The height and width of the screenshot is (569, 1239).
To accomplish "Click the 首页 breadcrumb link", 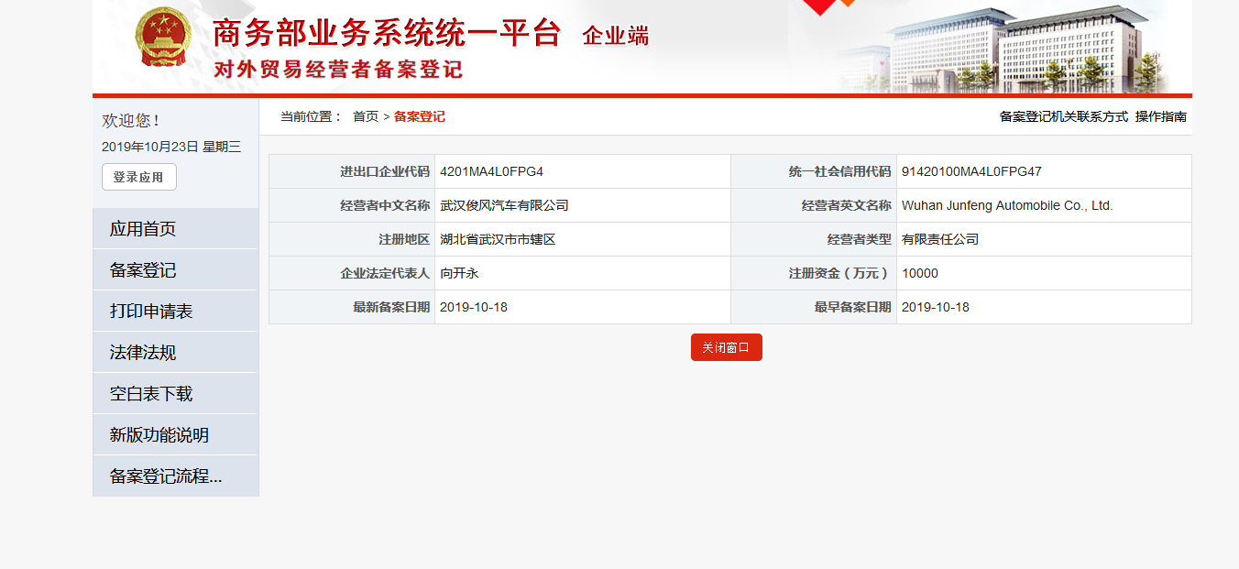I will coord(366,116).
